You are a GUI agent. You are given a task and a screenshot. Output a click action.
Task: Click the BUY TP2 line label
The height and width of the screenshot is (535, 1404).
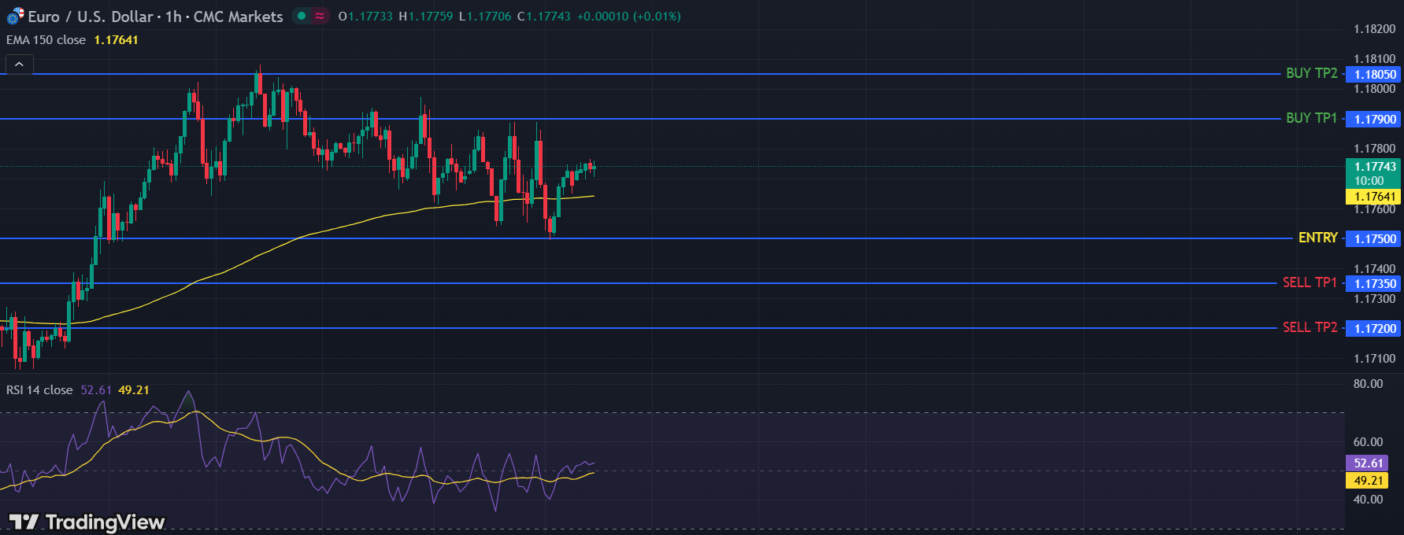(x=1311, y=73)
